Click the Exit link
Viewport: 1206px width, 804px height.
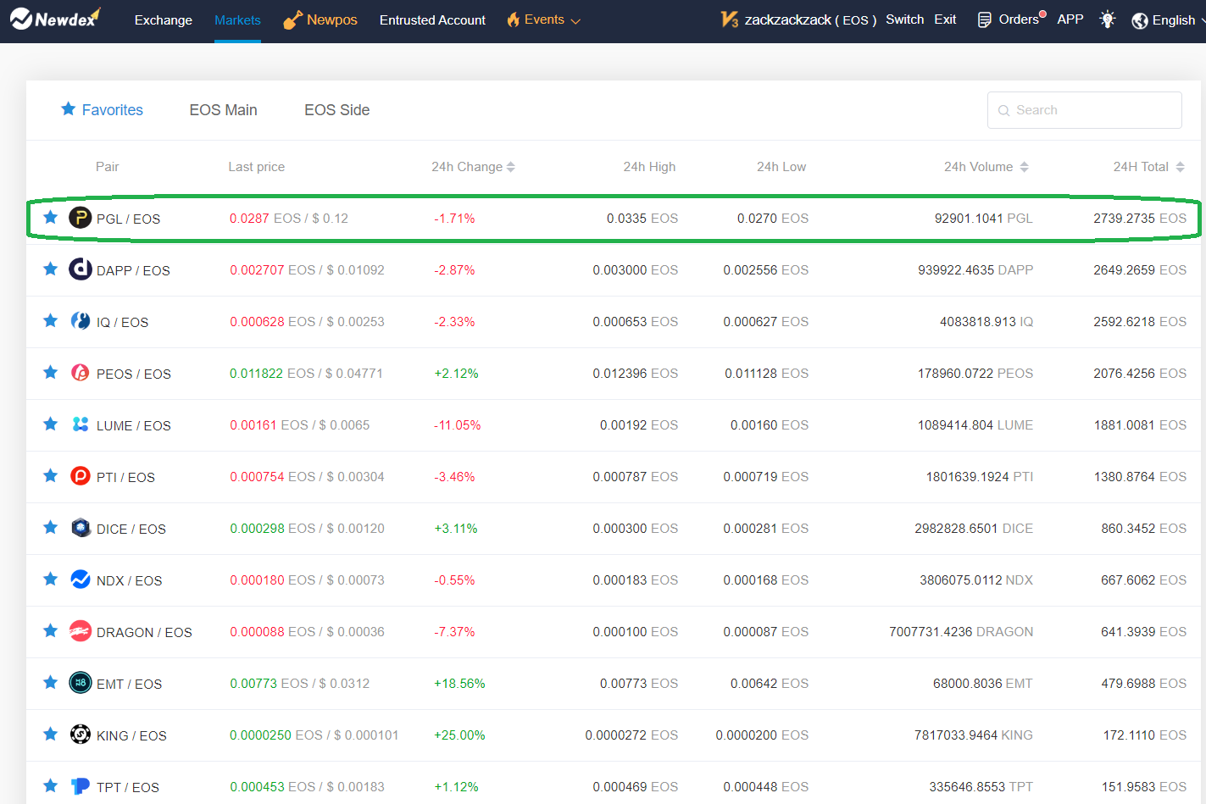(x=945, y=19)
